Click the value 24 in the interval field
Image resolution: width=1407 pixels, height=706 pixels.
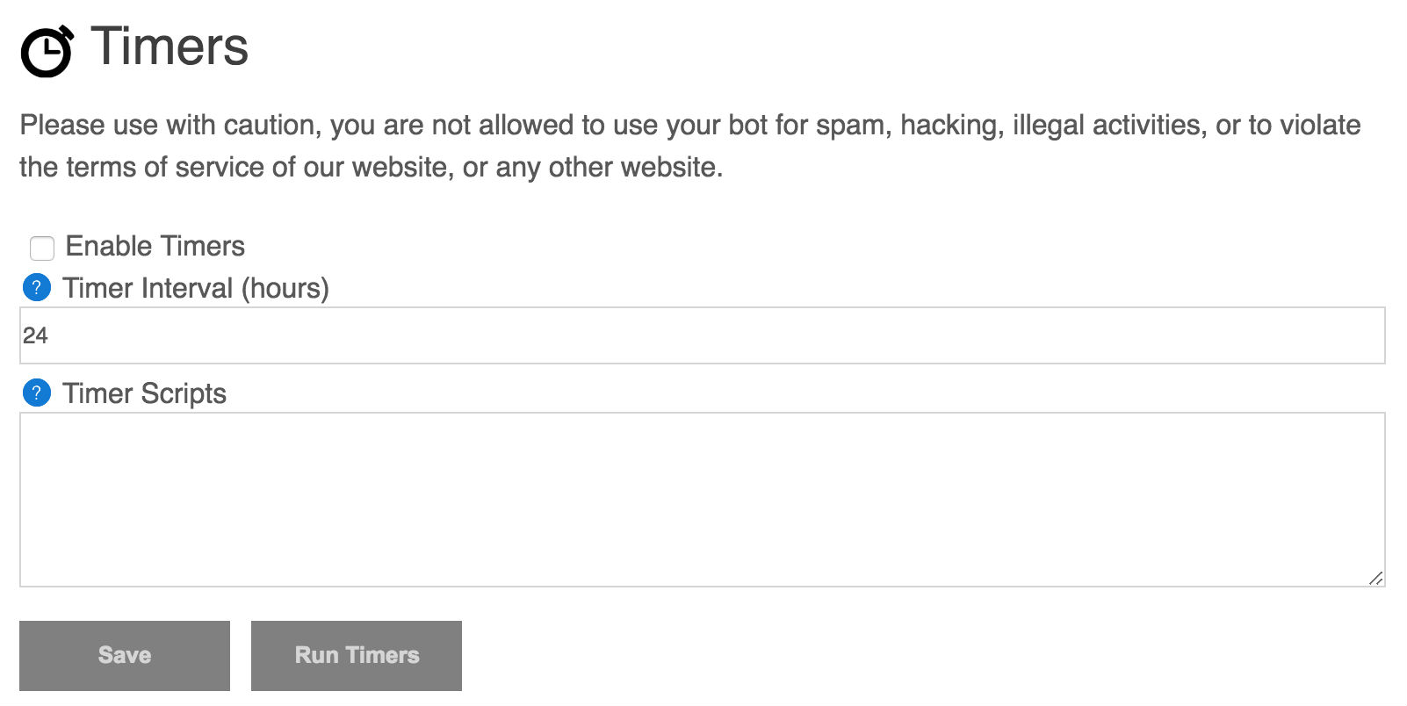pyautogui.click(x=35, y=335)
